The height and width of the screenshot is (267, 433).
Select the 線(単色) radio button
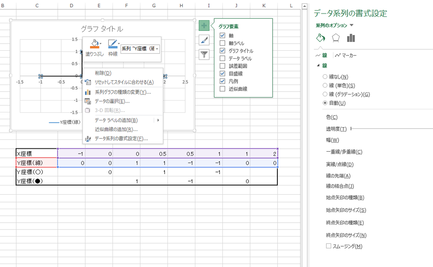[324, 85]
